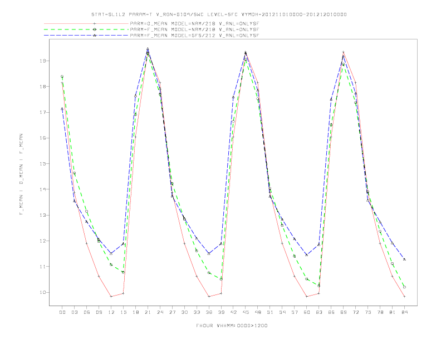This screenshot has height=340, width=441.
Task: Click x-axis forecast hour 00
Action: point(62,312)
